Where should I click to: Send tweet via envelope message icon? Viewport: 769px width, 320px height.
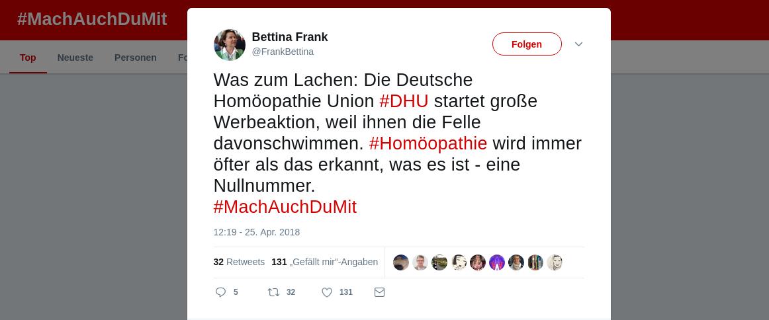pos(379,292)
